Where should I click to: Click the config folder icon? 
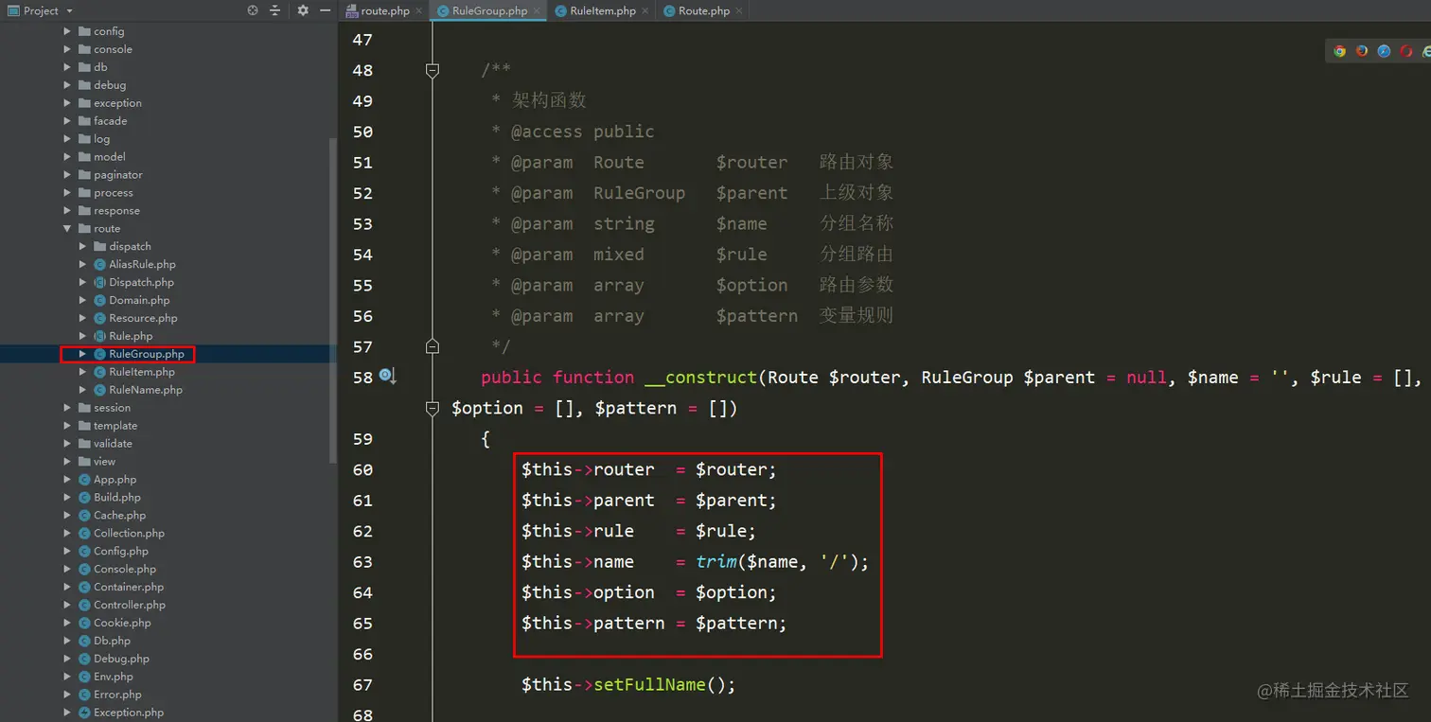(x=84, y=31)
